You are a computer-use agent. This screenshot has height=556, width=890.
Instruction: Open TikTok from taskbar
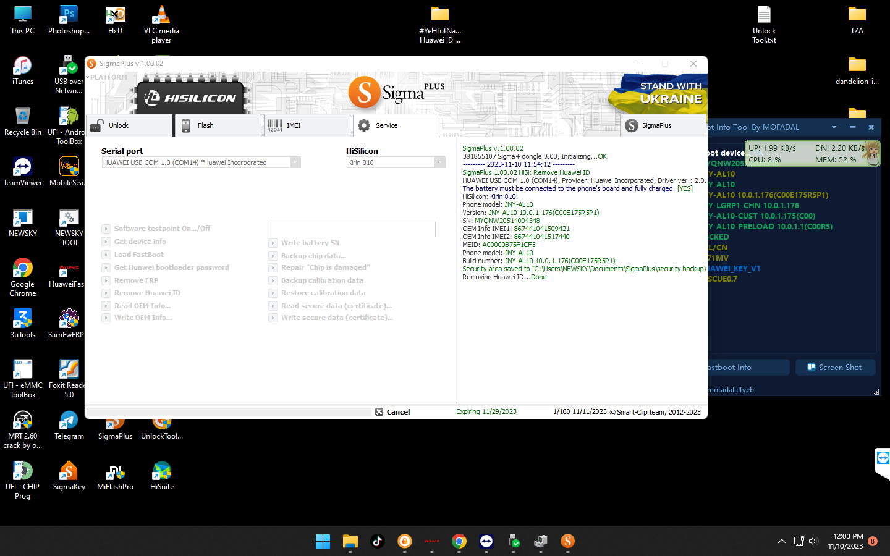click(x=378, y=541)
